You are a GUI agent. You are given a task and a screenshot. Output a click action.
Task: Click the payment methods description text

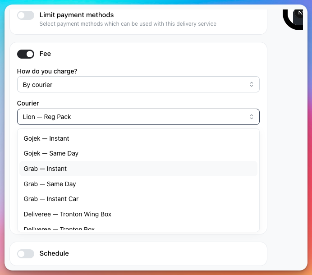point(128,24)
